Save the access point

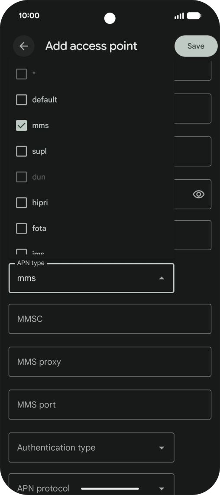click(196, 46)
